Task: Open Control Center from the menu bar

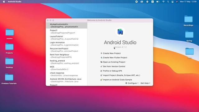Action: click(173, 2)
